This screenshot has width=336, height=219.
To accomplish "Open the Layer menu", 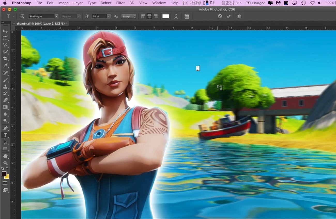I will pos(78,3).
